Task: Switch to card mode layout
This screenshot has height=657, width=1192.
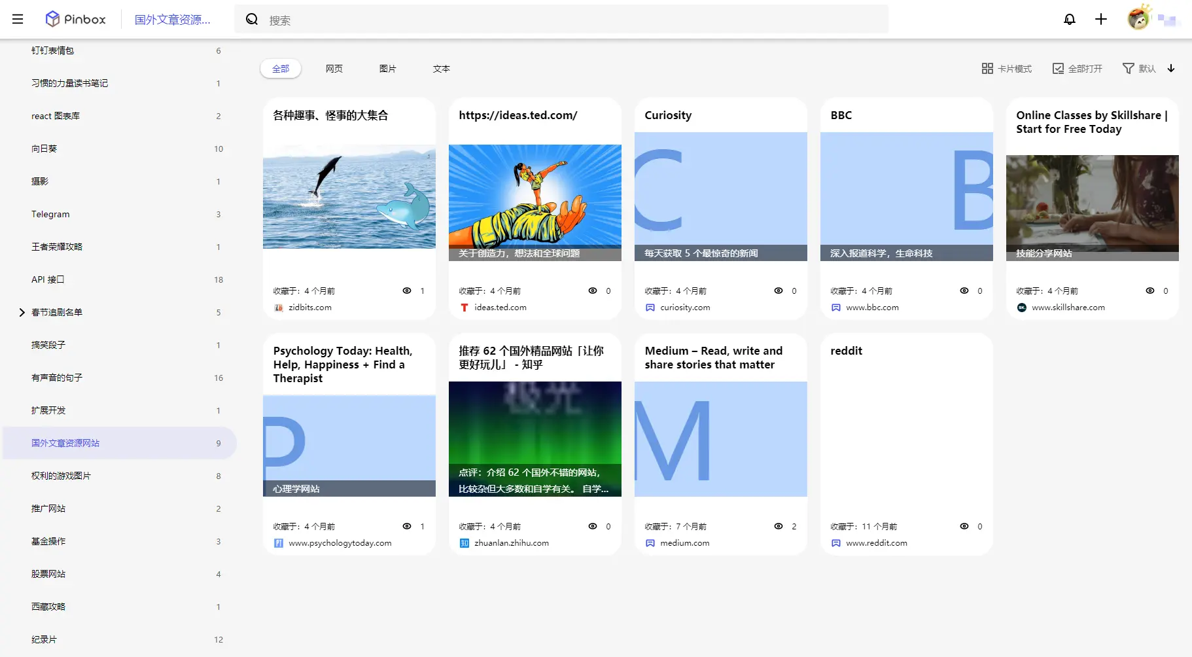Action: click(1007, 69)
